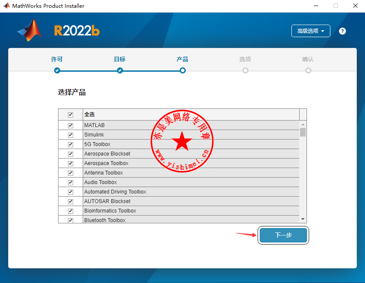This screenshot has width=365, height=283.
Task: Uncheck the Antenna Toolbox checkbox
Action: 71,173
